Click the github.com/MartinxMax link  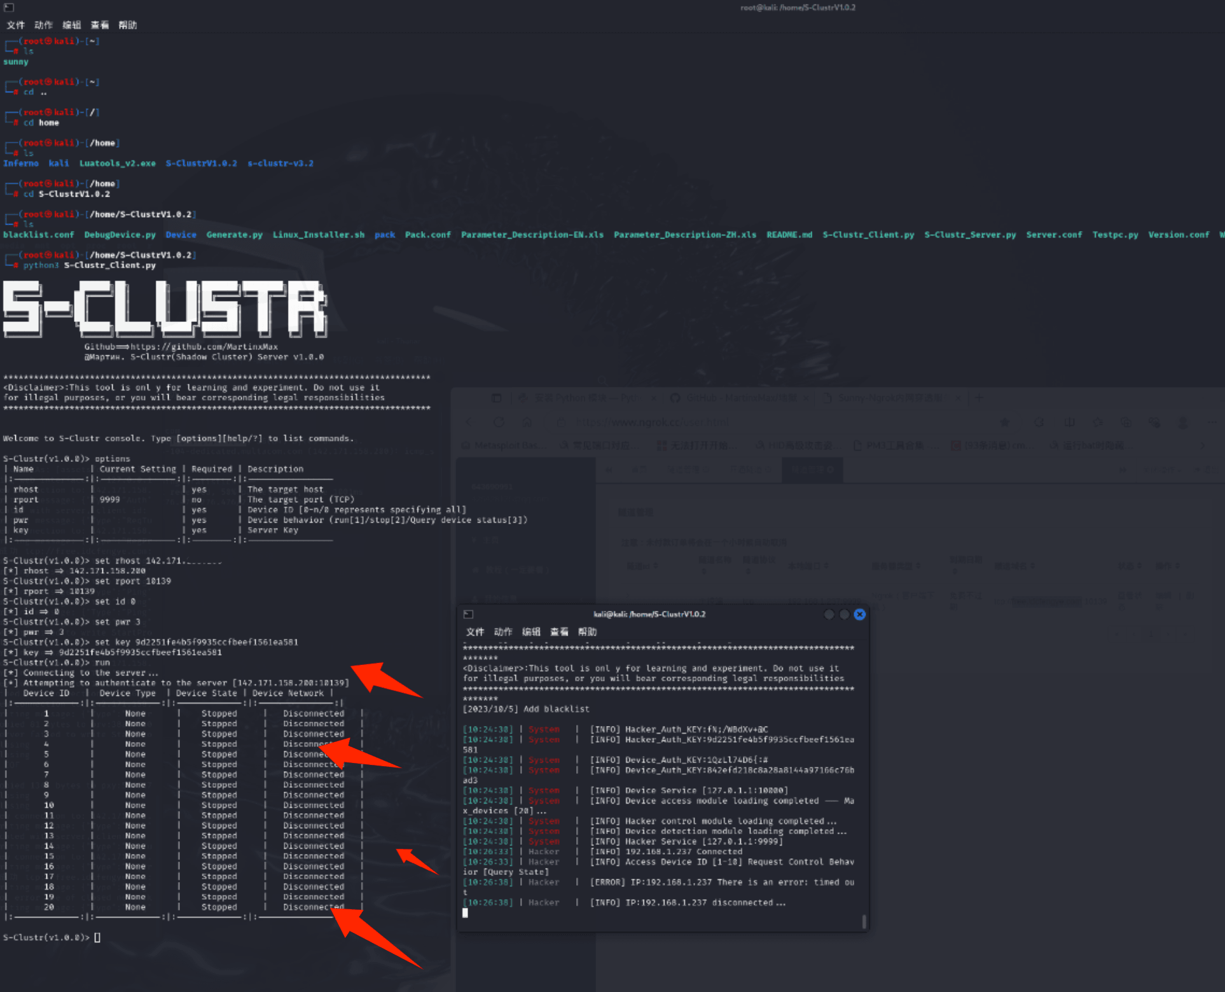[204, 347]
